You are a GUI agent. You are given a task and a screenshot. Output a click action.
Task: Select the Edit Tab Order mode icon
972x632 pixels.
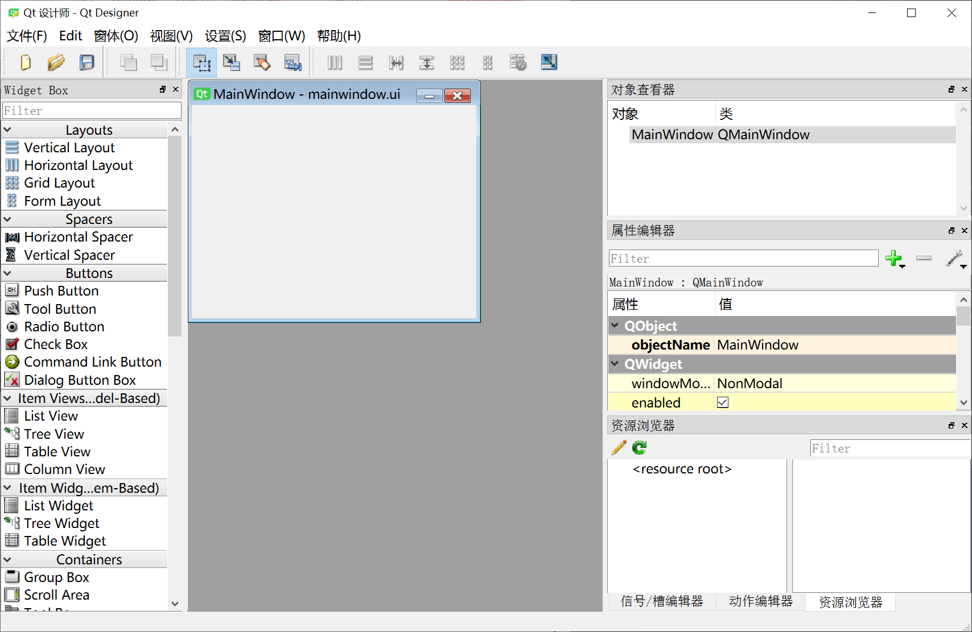293,63
